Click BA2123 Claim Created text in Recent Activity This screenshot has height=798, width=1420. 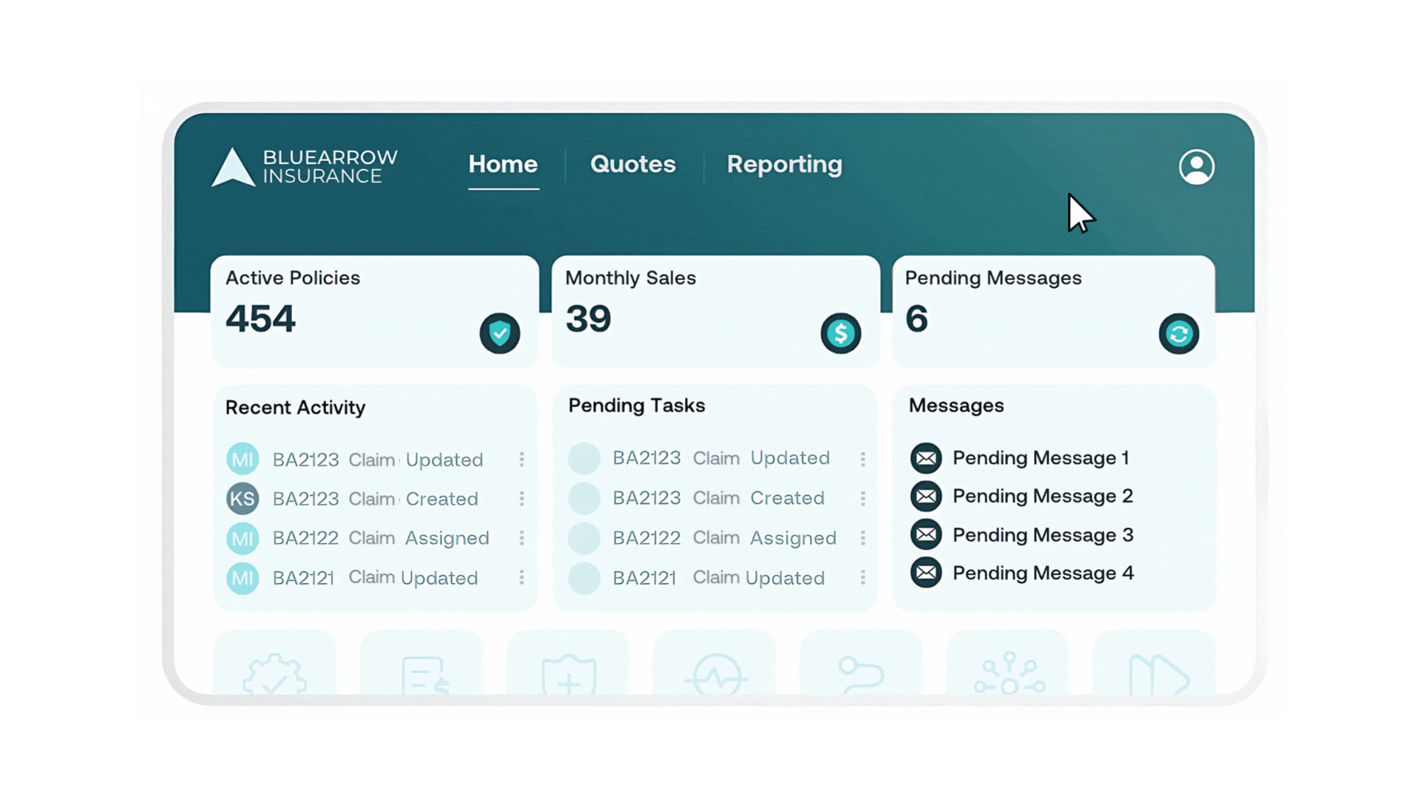375,499
